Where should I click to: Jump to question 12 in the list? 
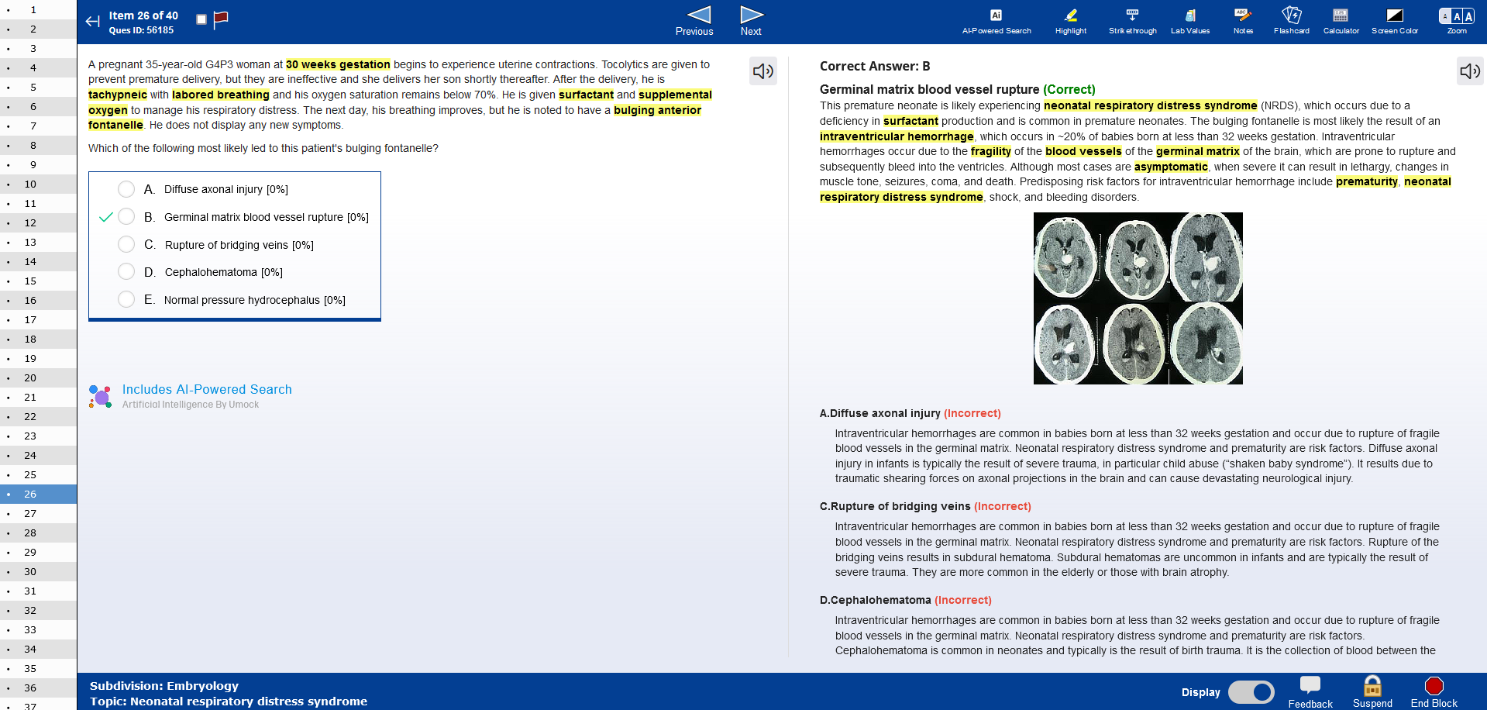pos(30,222)
